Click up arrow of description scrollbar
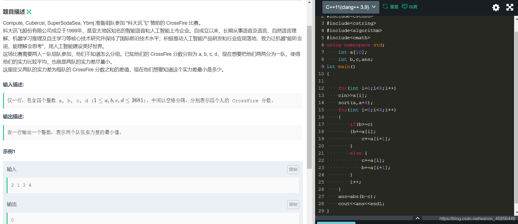The height and width of the screenshot is (224, 518). pyautogui.click(x=309, y=2)
